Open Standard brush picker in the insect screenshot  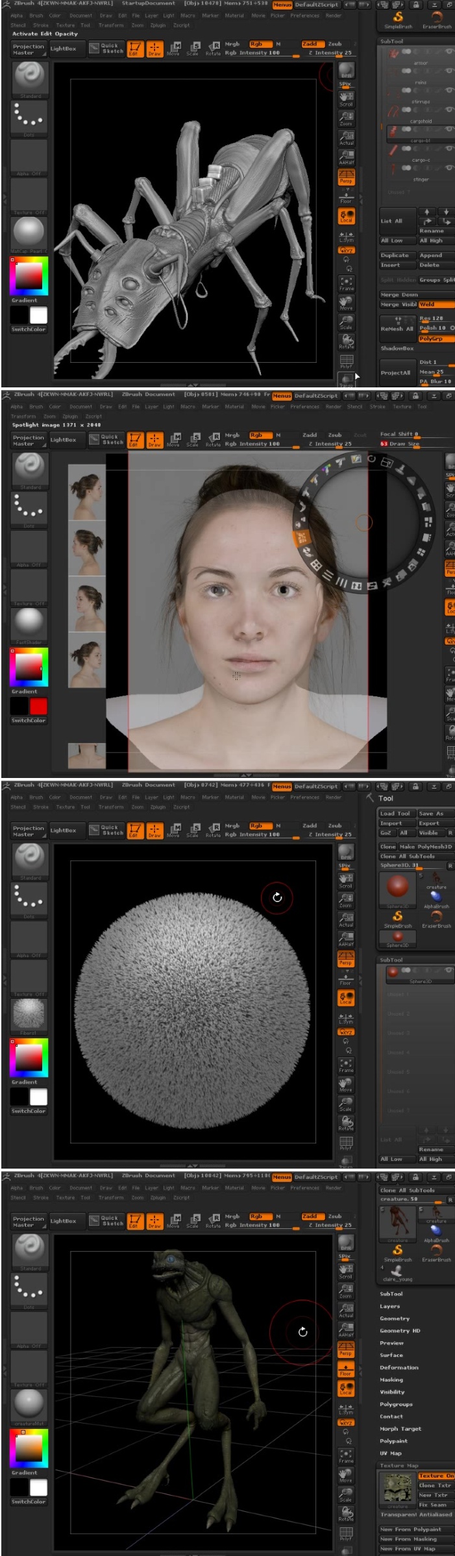coord(29,80)
